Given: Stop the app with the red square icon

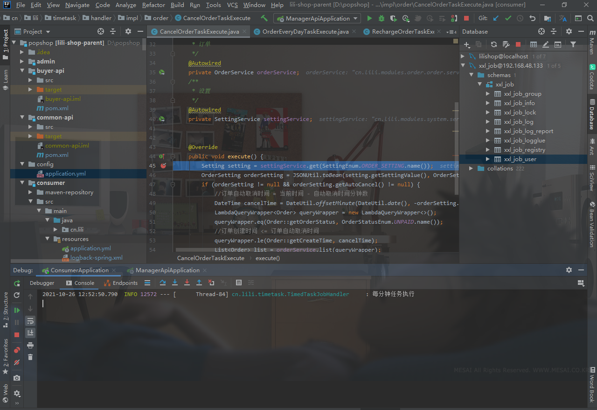Looking at the screenshot, I should tap(466, 19).
